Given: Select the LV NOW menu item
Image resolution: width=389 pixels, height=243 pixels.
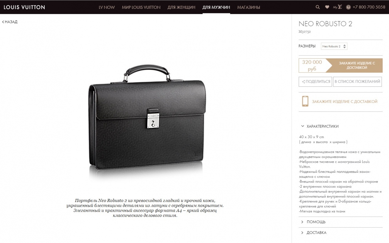Looking at the screenshot, I should point(107,7).
